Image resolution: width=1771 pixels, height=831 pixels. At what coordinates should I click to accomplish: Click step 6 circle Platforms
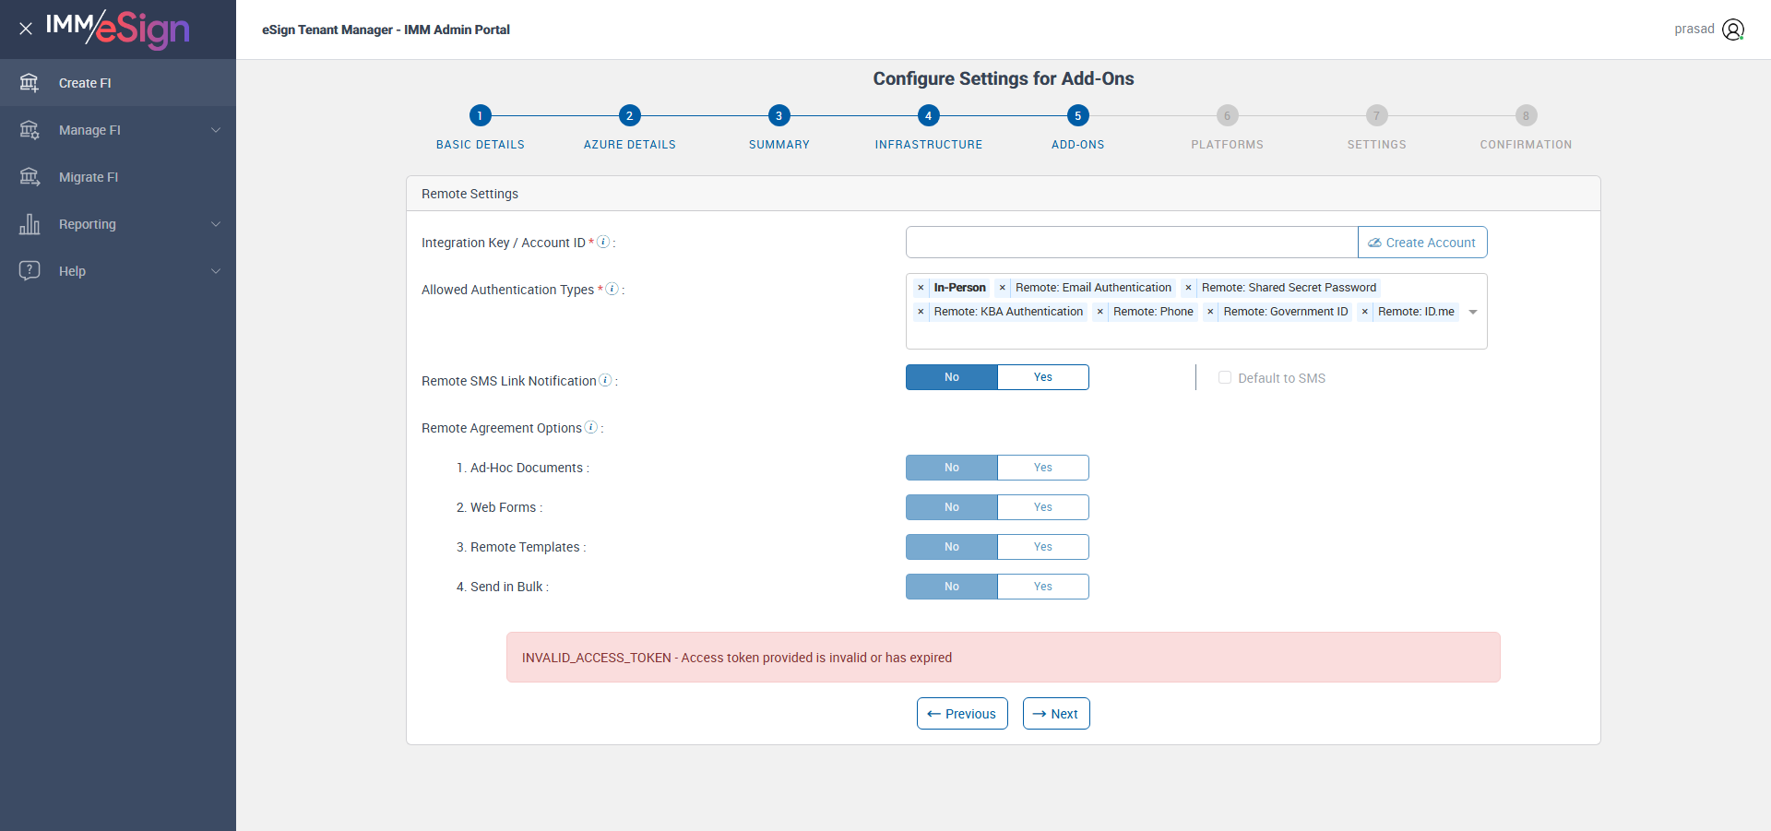[1227, 115]
